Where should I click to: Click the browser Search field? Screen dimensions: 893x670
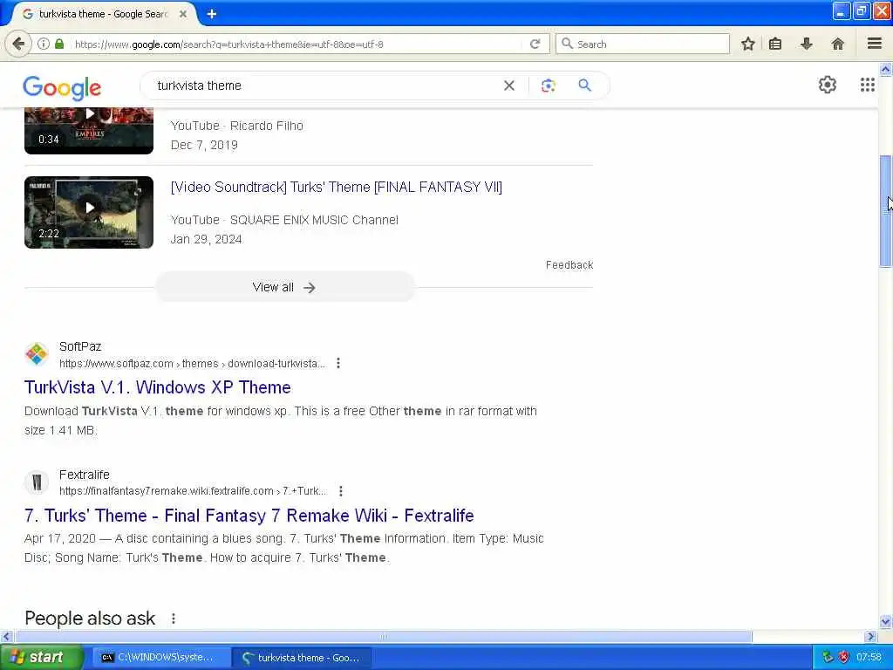point(643,44)
